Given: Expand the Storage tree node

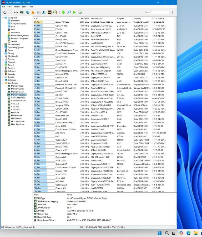Looking at the screenshot, I should coord(3,59).
